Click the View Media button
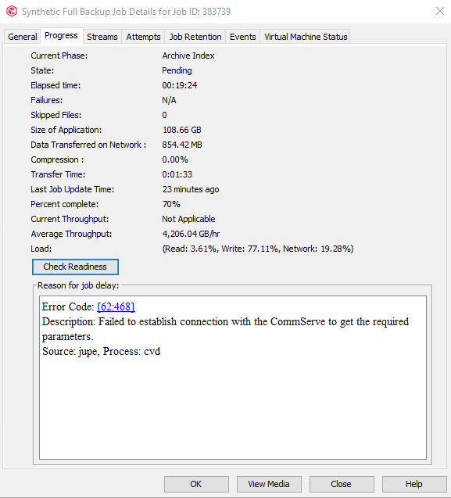 tap(269, 484)
